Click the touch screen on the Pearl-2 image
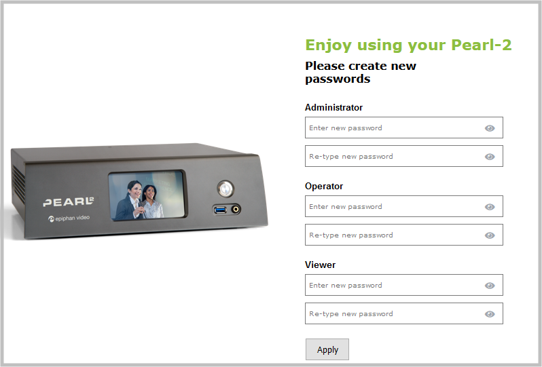This screenshot has width=542, height=367. point(147,195)
